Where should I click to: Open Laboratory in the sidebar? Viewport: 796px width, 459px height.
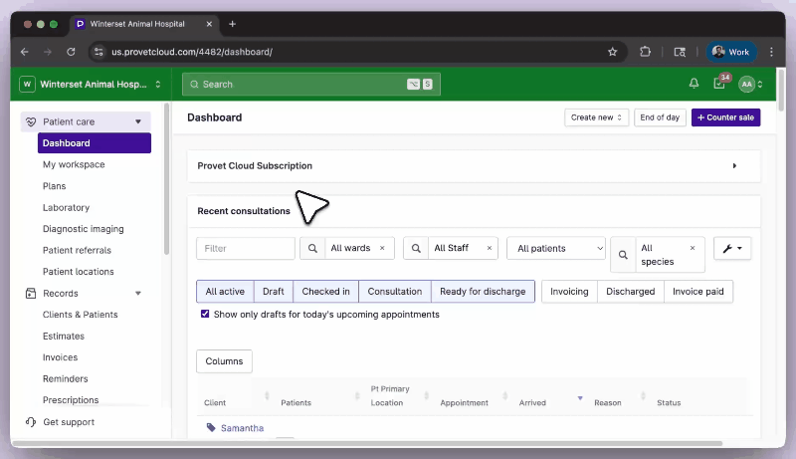[x=66, y=208]
